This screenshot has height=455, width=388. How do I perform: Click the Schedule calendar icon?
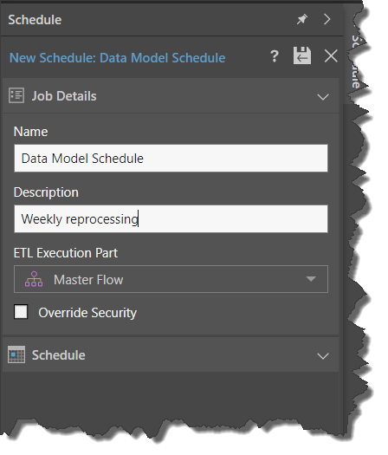point(16,354)
